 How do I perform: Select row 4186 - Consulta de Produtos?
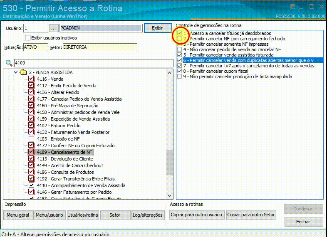[x=65, y=172]
